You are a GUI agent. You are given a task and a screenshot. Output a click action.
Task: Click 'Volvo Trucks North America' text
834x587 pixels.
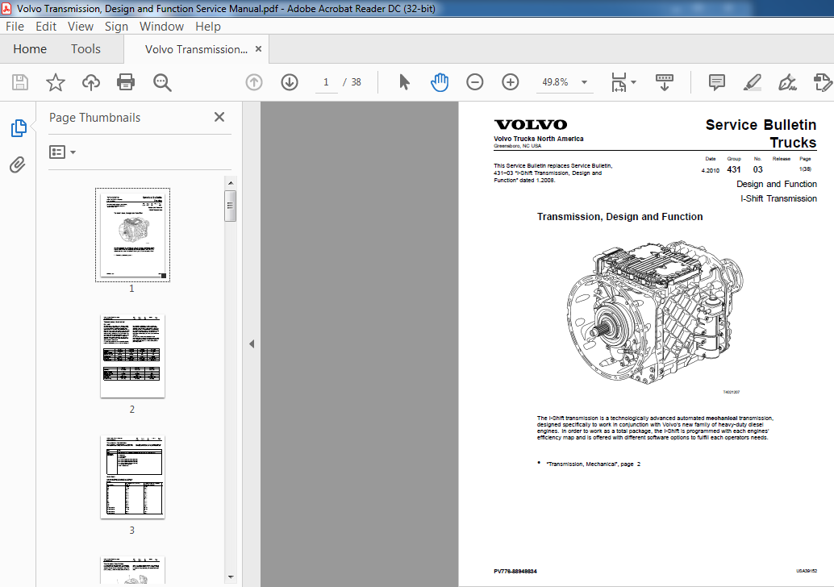point(538,139)
